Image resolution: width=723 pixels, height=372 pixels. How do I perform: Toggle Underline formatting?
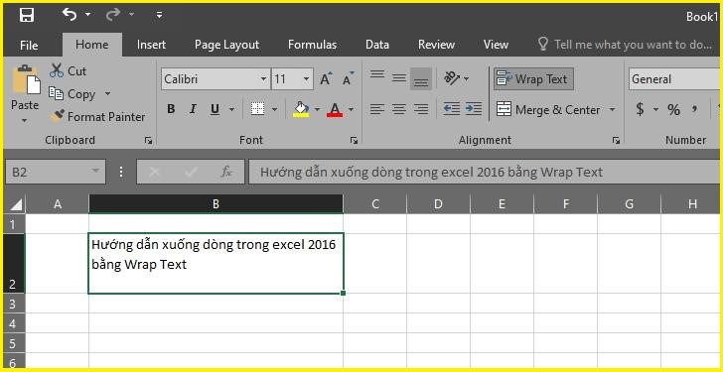(x=215, y=109)
